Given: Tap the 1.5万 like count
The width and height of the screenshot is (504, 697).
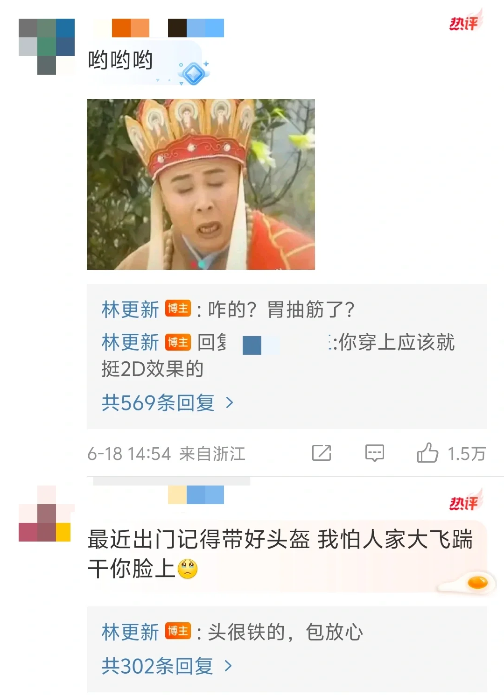Looking at the screenshot, I should tap(467, 453).
